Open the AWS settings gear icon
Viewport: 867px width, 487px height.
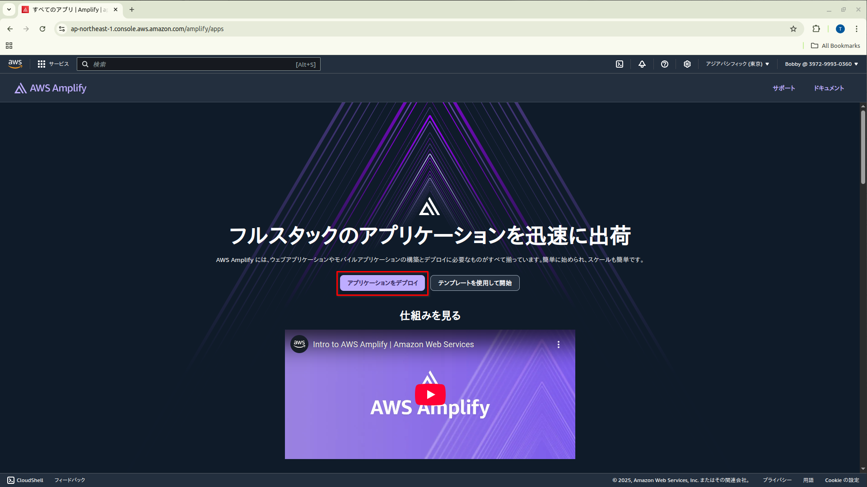(x=687, y=64)
